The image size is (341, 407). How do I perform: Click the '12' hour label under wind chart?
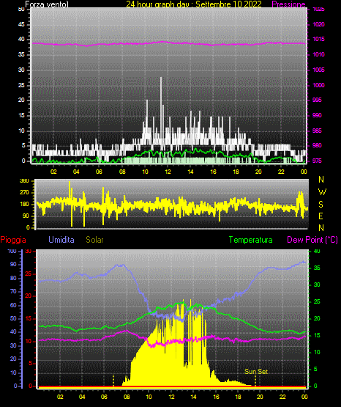(x=168, y=172)
